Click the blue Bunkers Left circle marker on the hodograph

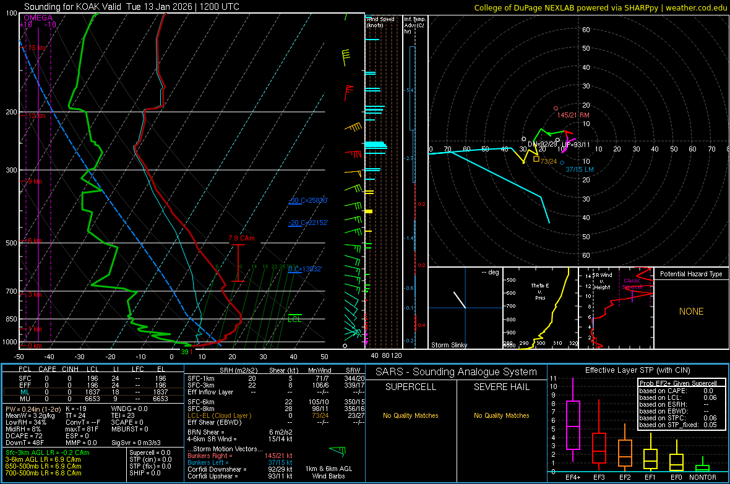562,163
